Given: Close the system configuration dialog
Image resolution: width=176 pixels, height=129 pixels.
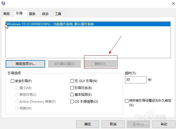Looking at the screenshot, I should click(173, 3).
